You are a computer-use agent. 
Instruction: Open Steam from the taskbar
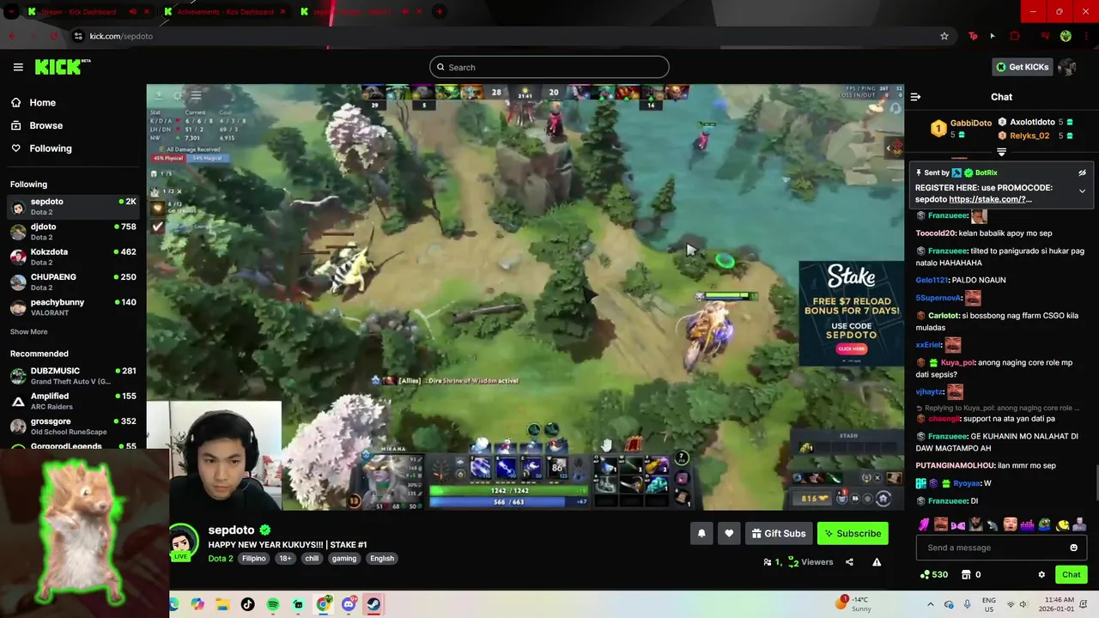pos(373,604)
